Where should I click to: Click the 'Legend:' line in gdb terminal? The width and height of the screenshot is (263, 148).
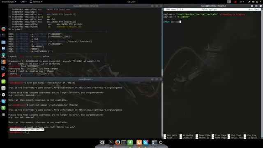(29, 56)
